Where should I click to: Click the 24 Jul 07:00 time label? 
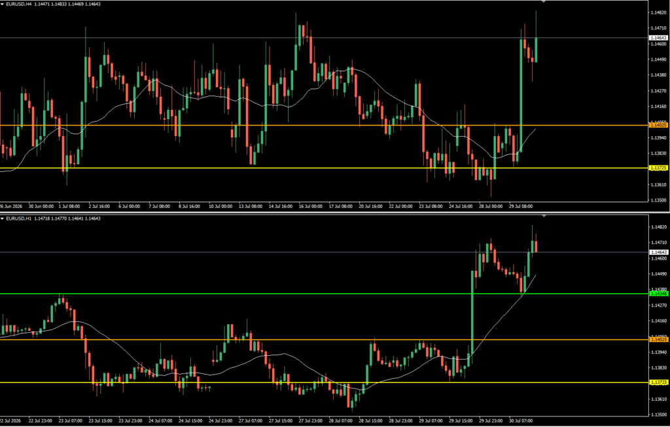[160, 420]
